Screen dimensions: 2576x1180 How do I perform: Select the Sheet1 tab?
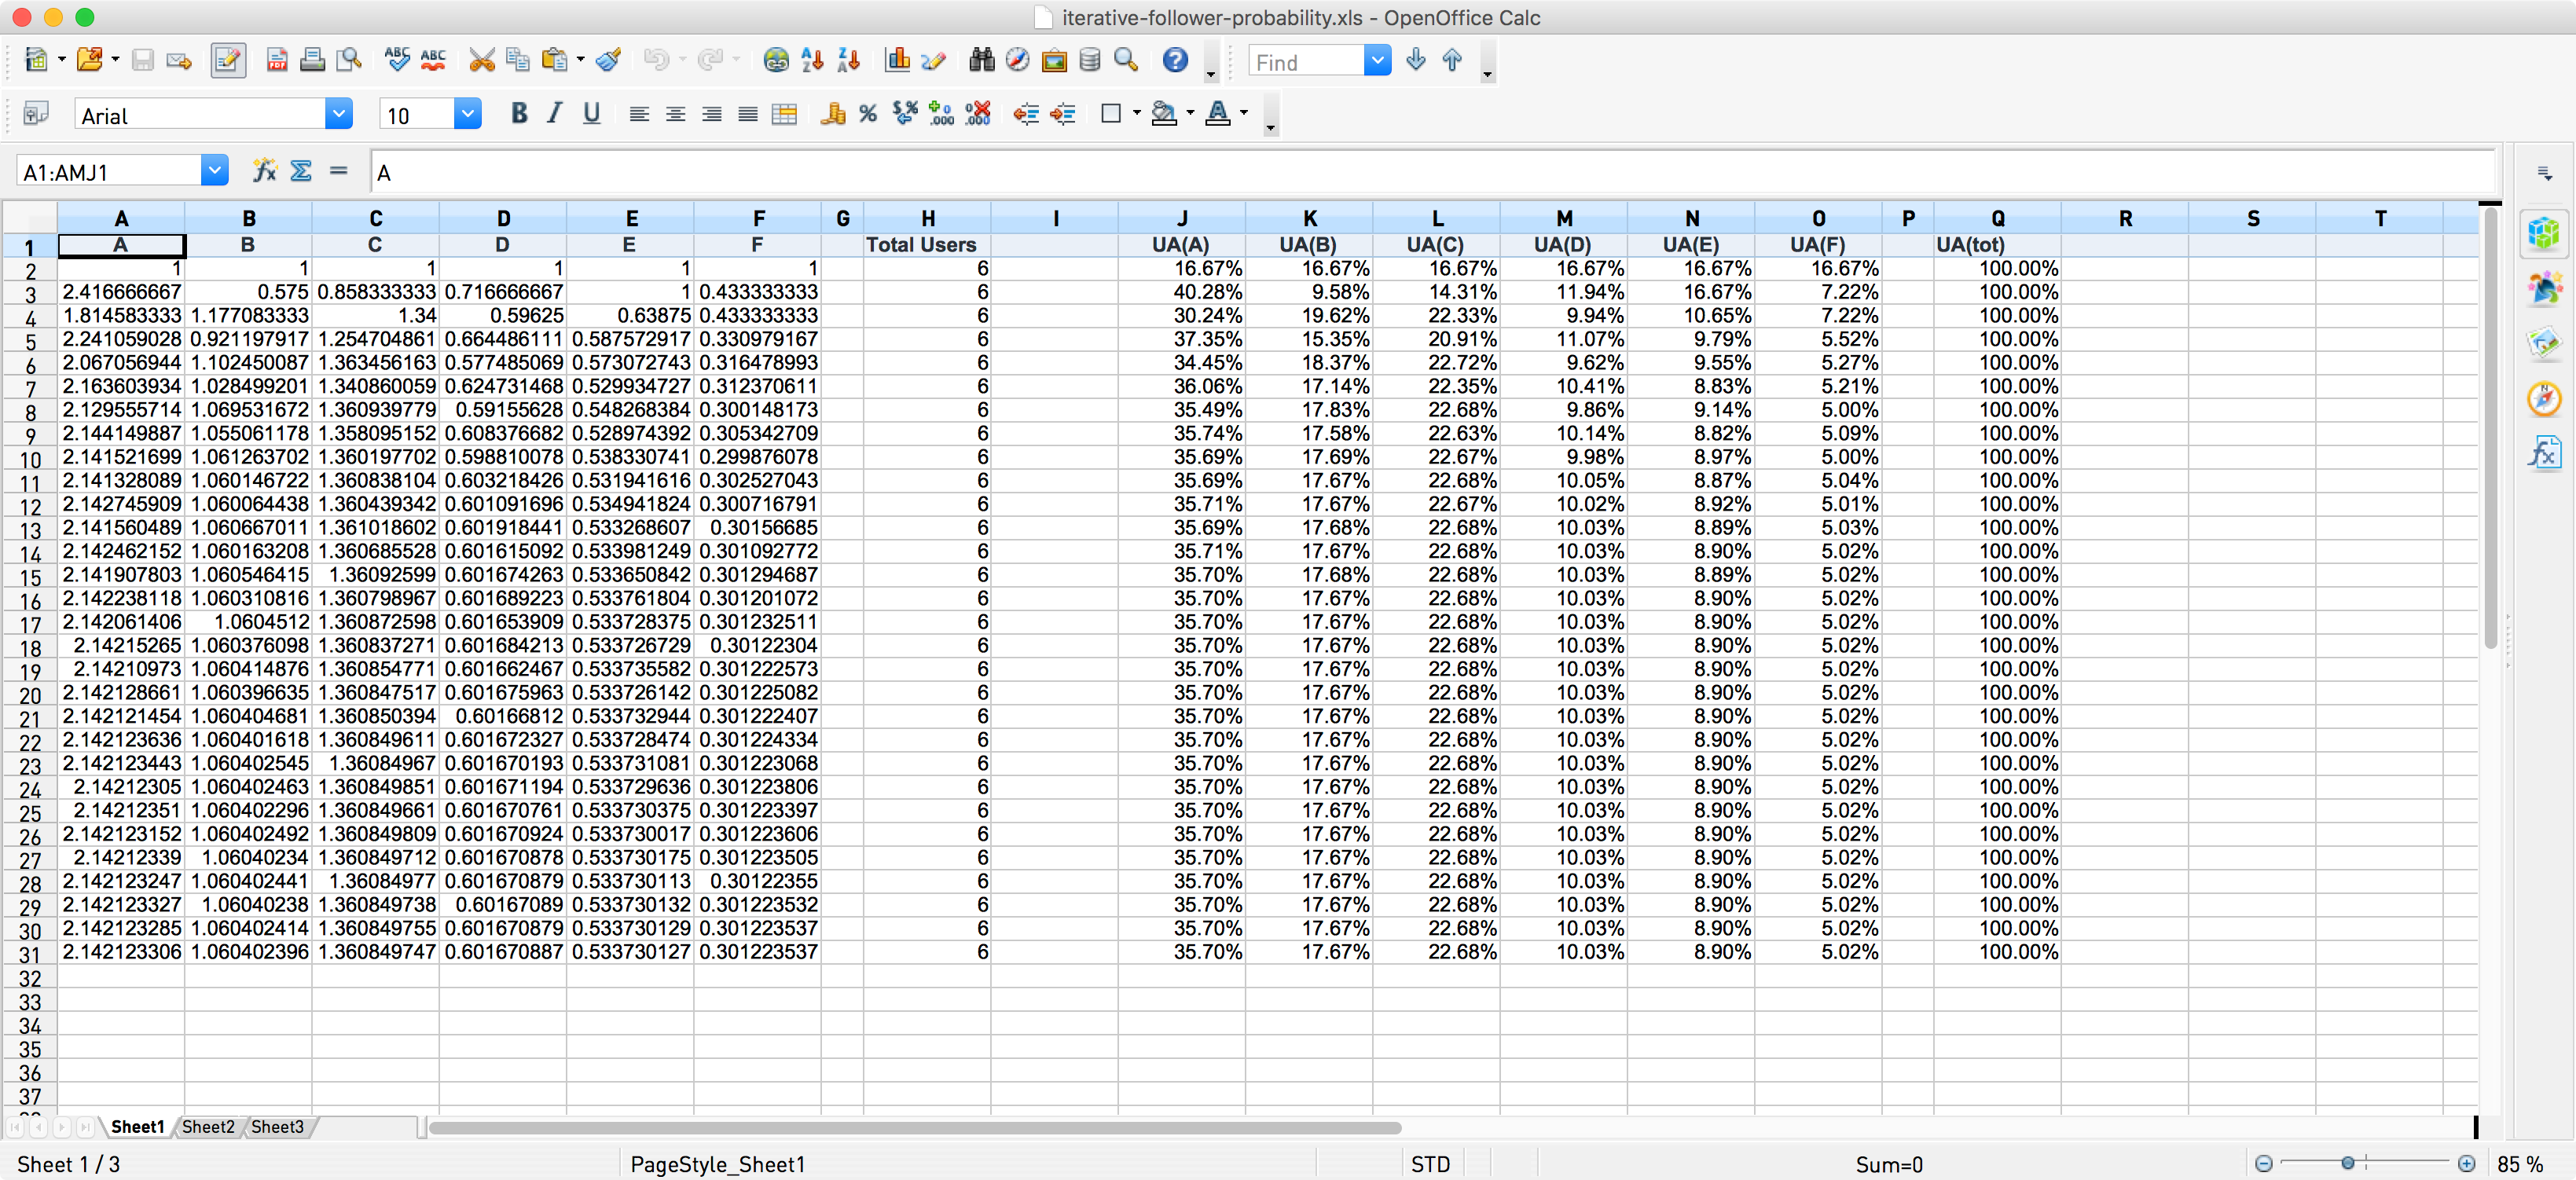tap(137, 1127)
